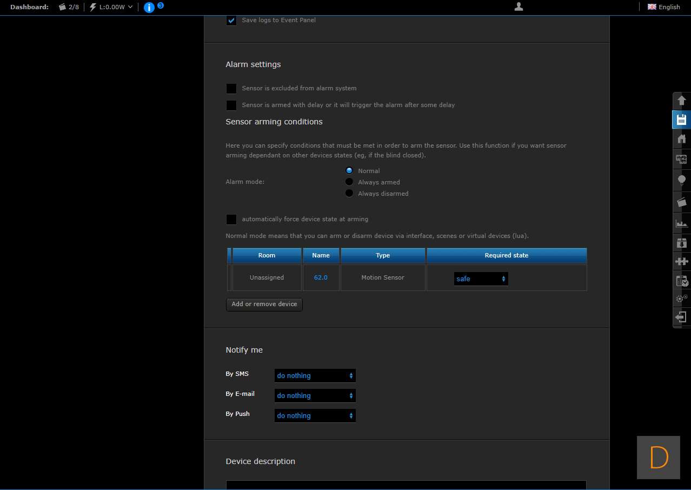Open the 62.0 device link
The width and height of the screenshot is (691, 490).
321,277
